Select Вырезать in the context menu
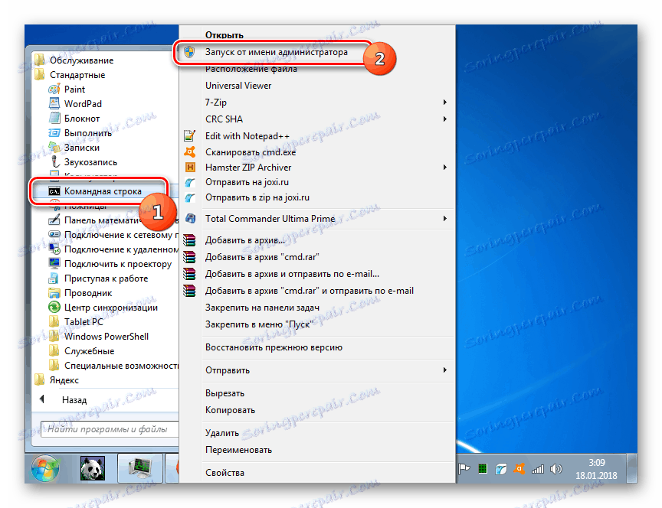The height and width of the screenshot is (508, 662). tap(224, 393)
